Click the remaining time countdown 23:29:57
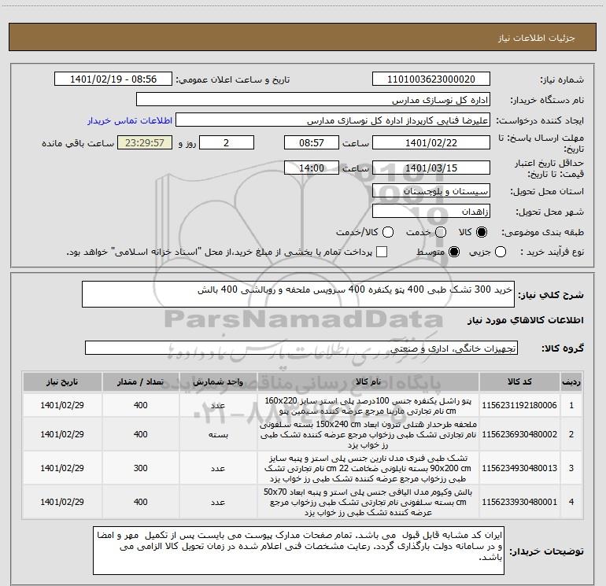Image resolution: width=606 pixels, height=586 pixels. [145, 143]
